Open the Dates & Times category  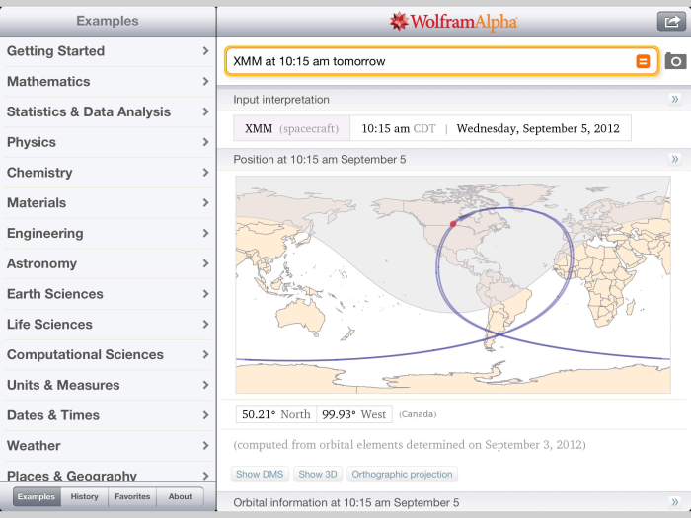(x=108, y=415)
